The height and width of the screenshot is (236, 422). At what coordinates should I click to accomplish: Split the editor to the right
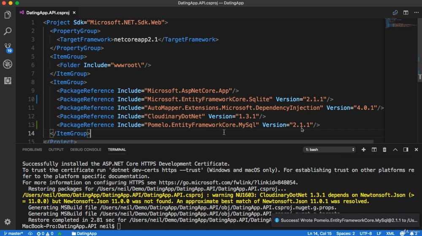pyautogui.click(x=406, y=13)
